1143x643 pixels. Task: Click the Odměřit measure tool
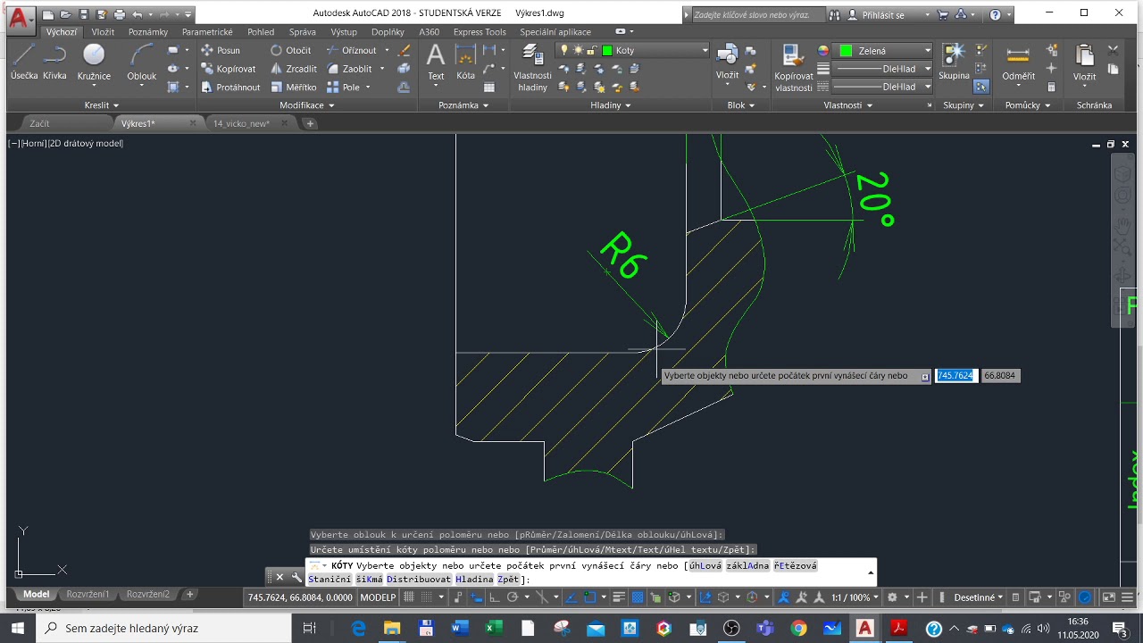click(x=1018, y=63)
